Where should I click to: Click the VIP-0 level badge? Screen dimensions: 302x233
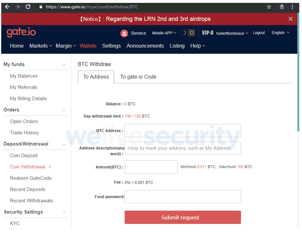tap(207, 33)
